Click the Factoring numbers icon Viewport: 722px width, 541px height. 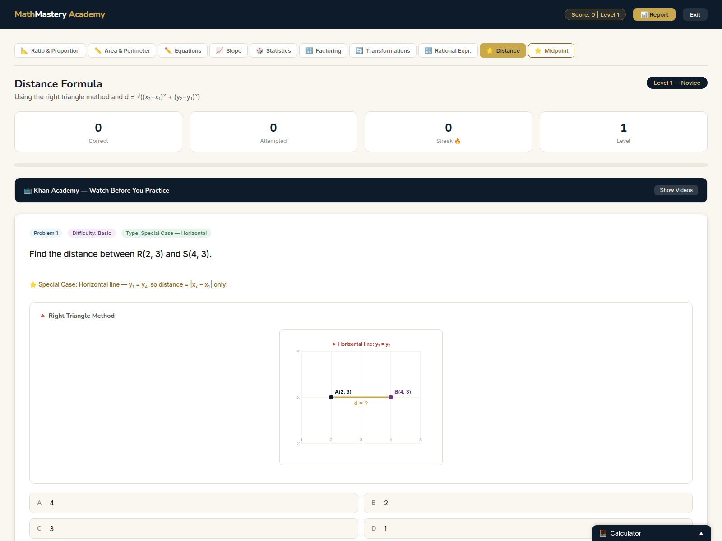pyautogui.click(x=309, y=51)
